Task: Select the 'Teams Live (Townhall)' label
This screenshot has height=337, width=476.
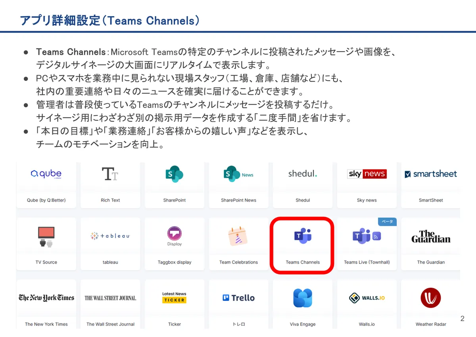Action: [x=367, y=262]
